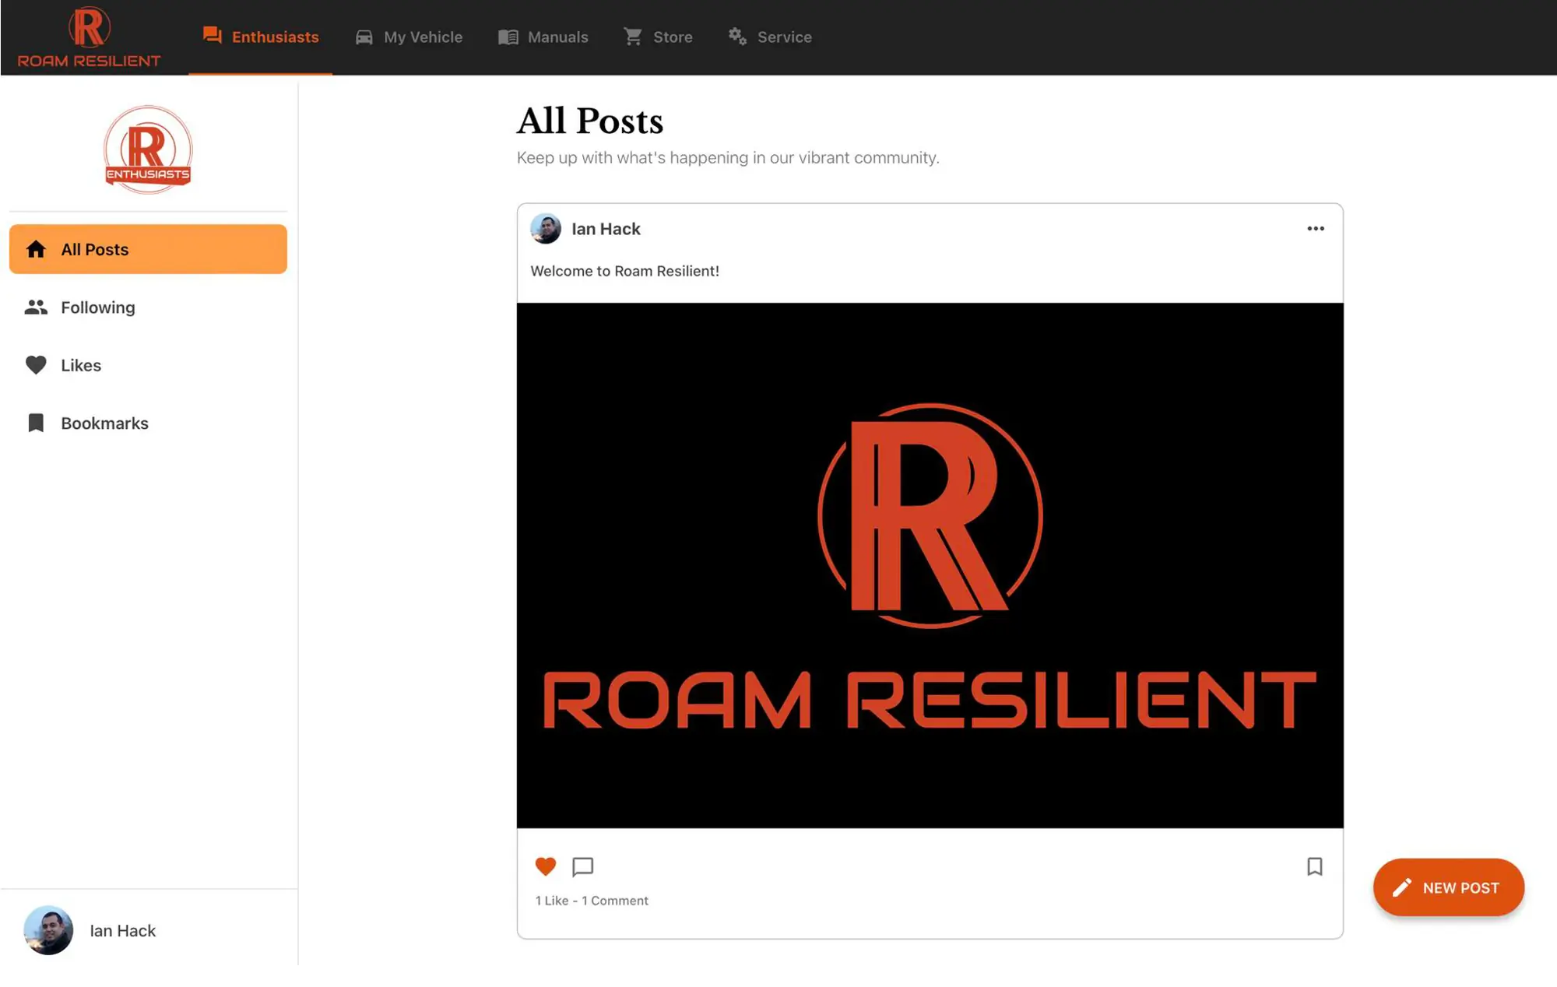This screenshot has width=1557, height=987.
Task: Open the comment panel on the post
Action: pos(582,867)
